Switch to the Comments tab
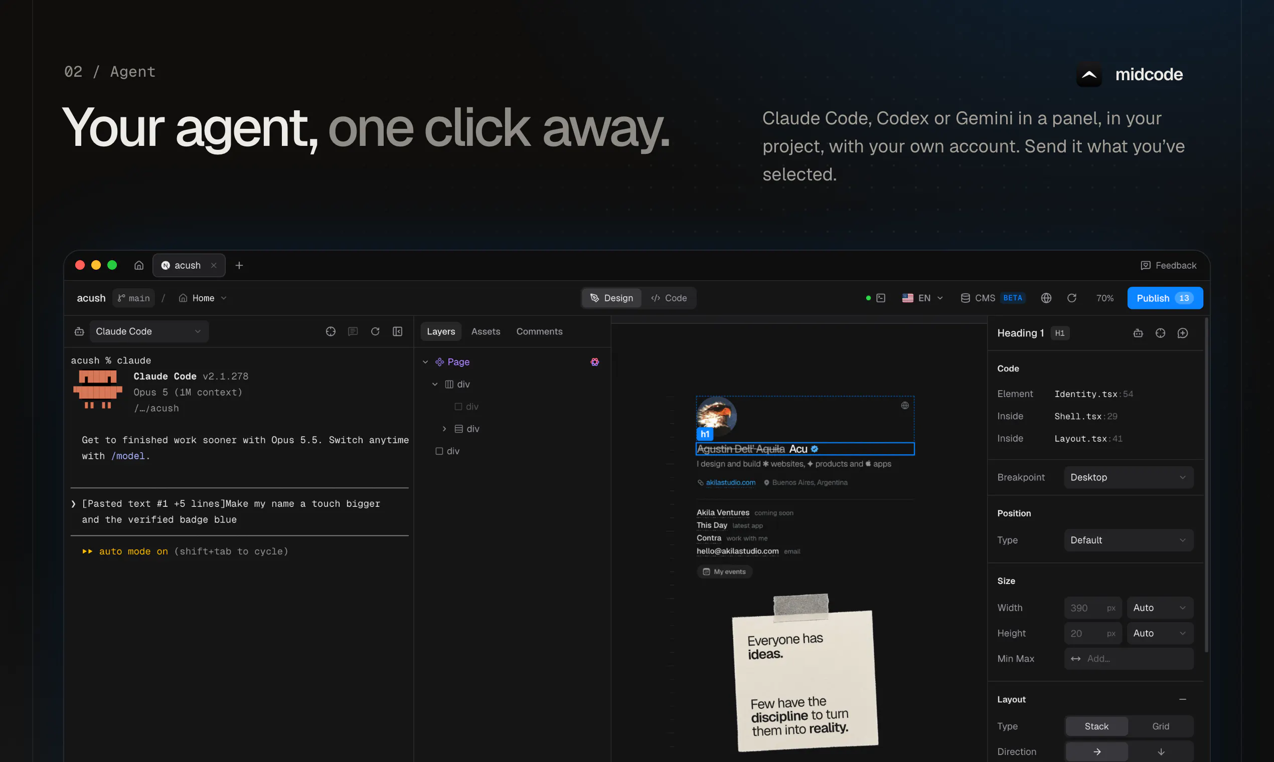Image resolution: width=1274 pixels, height=762 pixels. point(539,332)
